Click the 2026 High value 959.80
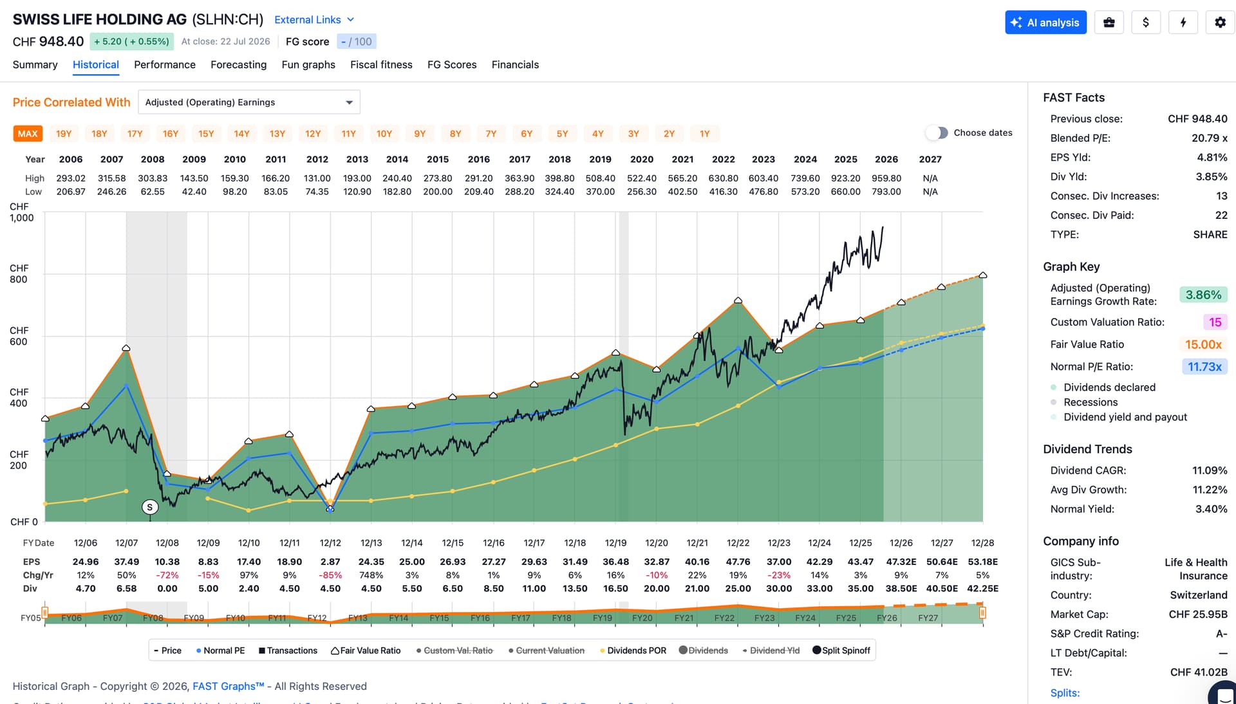Screen dimensions: 1236x704 [x=886, y=178]
